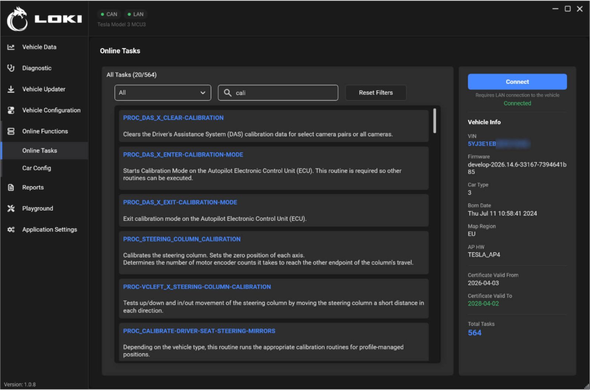The height and width of the screenshot is (390, 590).
Task: Click the Application Settings gears icon
Action: point(11,229)
